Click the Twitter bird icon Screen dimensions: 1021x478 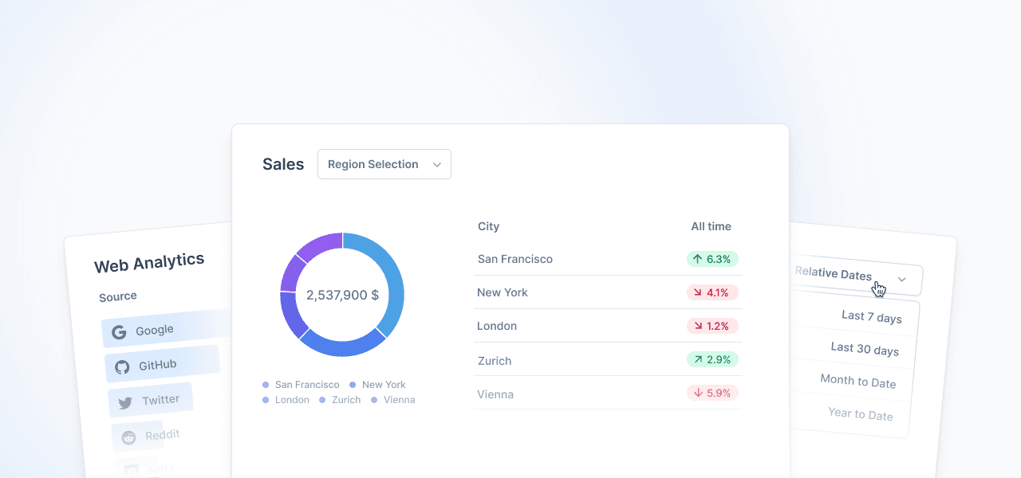[x=125, y=403]
